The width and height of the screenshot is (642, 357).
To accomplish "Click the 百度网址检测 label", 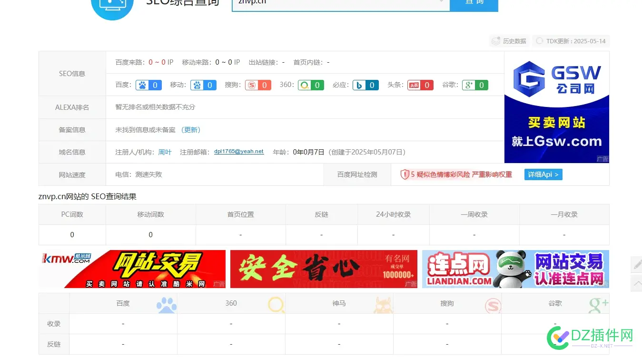I will click(357, 174).
